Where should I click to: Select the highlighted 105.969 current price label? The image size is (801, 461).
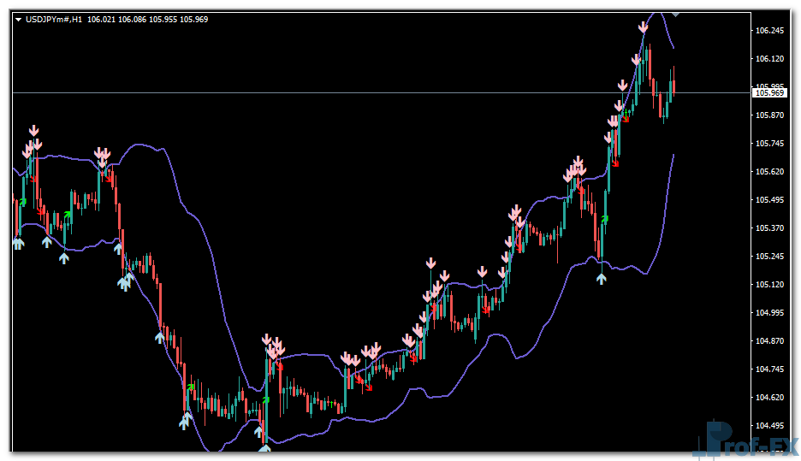pyautogui.click(x=768, y=92)
